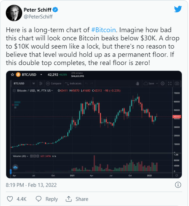Click the Reply speech bubble icon

[x=39, y=199]
